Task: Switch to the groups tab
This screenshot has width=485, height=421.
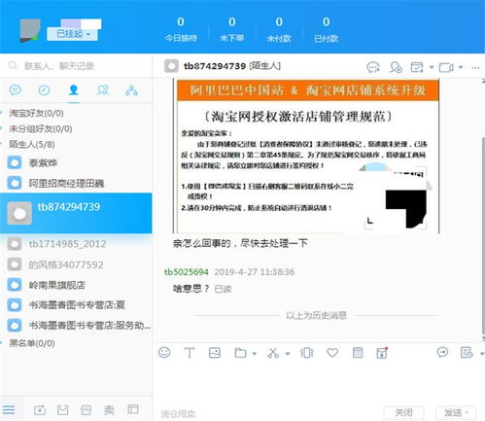Action: (103, 89)
